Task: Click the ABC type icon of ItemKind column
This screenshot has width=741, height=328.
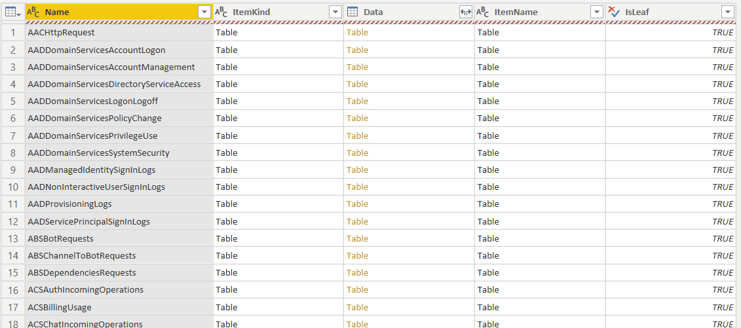Action: click(221, 12)
